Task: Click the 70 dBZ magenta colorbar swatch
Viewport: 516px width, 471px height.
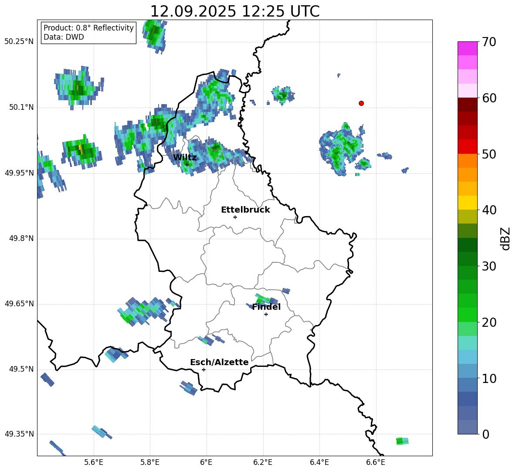Action: (x=467, y=48)
